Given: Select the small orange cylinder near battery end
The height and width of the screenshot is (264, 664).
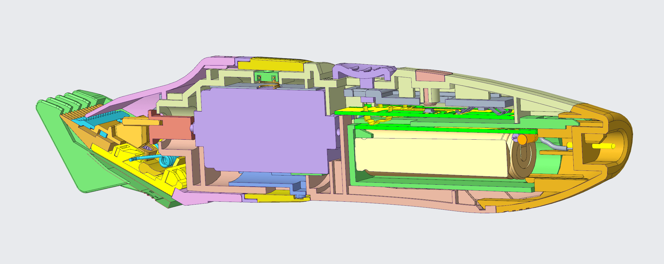Looking at the screenshot, I should [522, 139].
